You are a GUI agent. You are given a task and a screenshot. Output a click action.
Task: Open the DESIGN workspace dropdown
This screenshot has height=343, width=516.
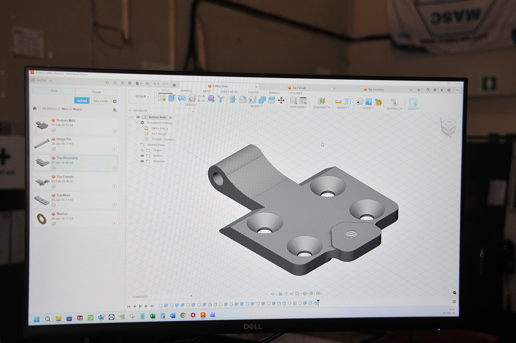(142, 96)
